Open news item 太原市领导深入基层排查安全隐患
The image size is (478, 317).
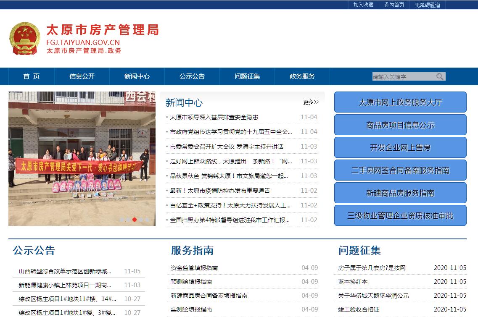pyautogui.click(x=214, y=117)
